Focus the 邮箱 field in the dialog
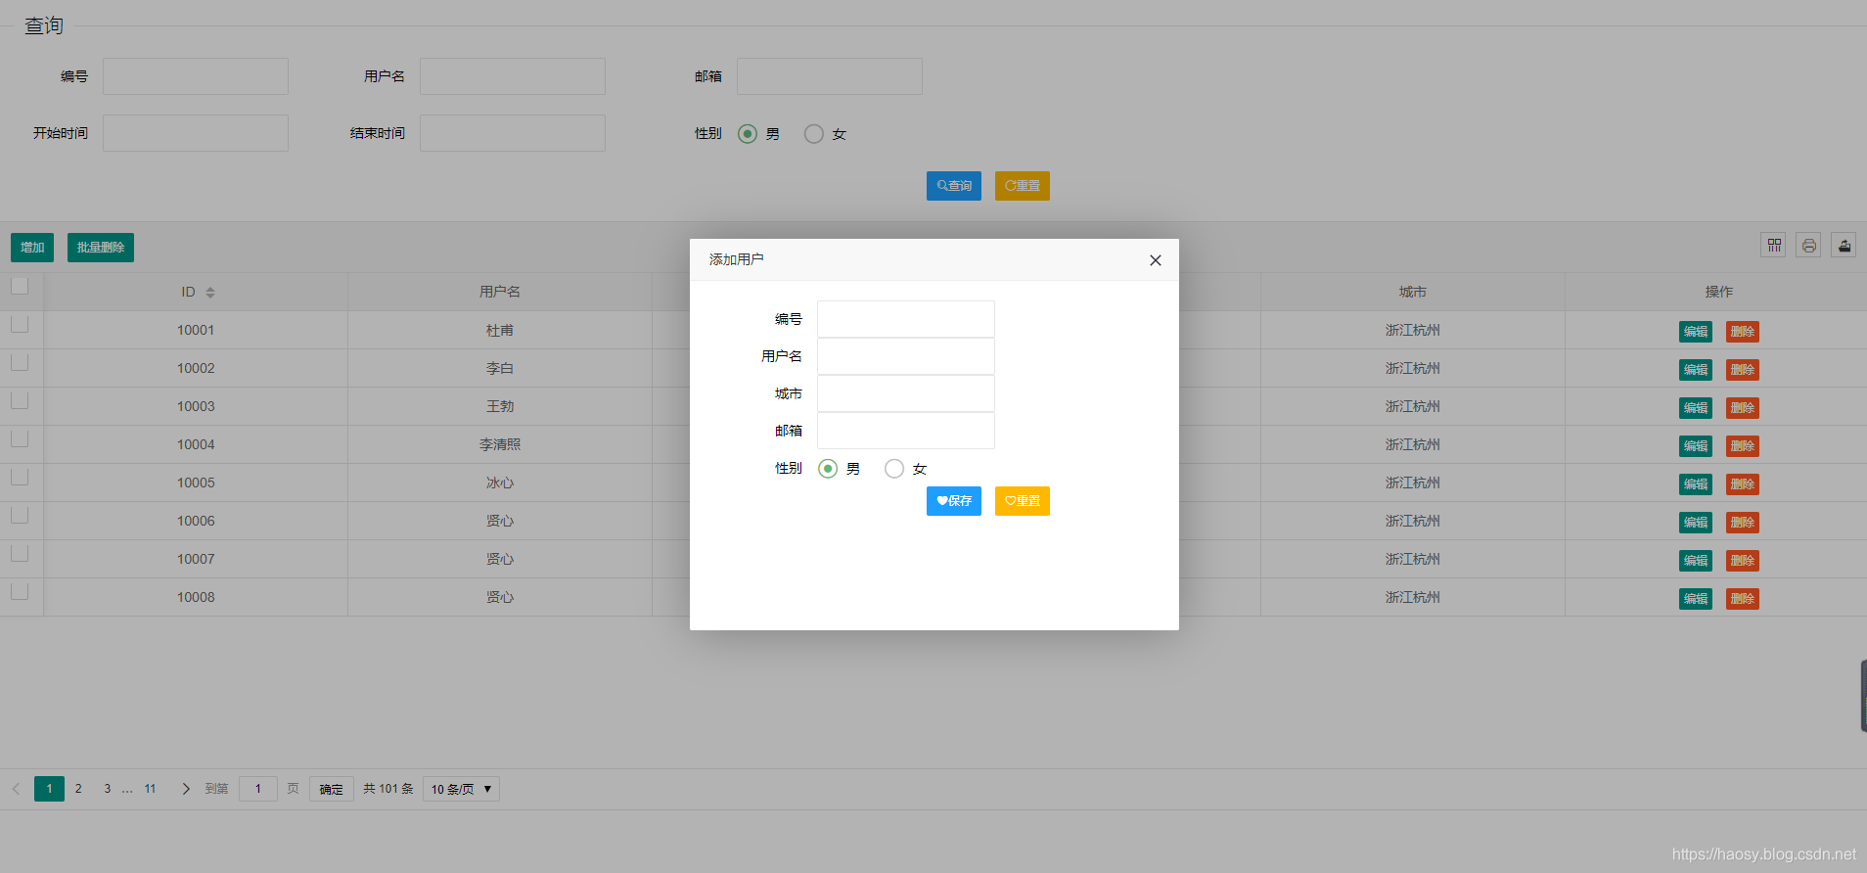1867x873 pixels. [x=906, y=431]
